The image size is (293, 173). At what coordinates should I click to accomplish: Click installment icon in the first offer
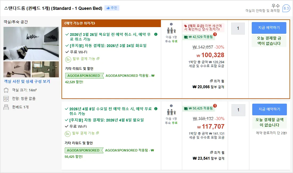coord(68,59)
